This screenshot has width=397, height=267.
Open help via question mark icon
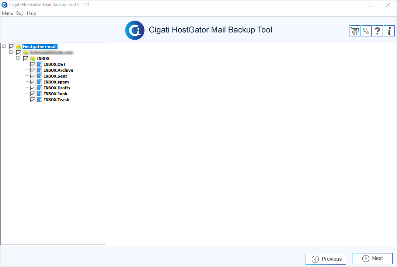(x=377, y=31)
